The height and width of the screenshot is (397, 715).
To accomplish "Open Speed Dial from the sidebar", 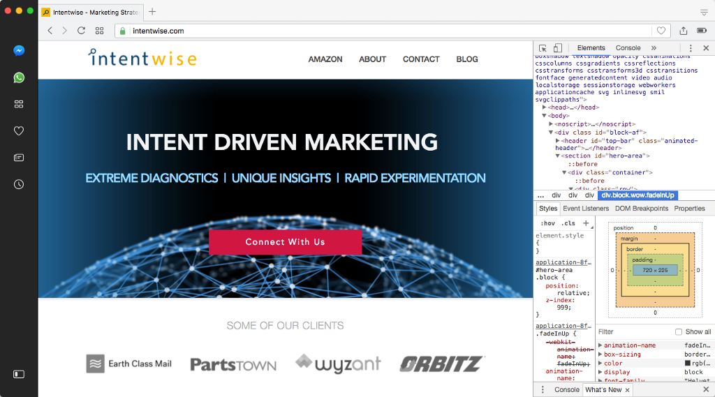I will [x=19, y=105].
